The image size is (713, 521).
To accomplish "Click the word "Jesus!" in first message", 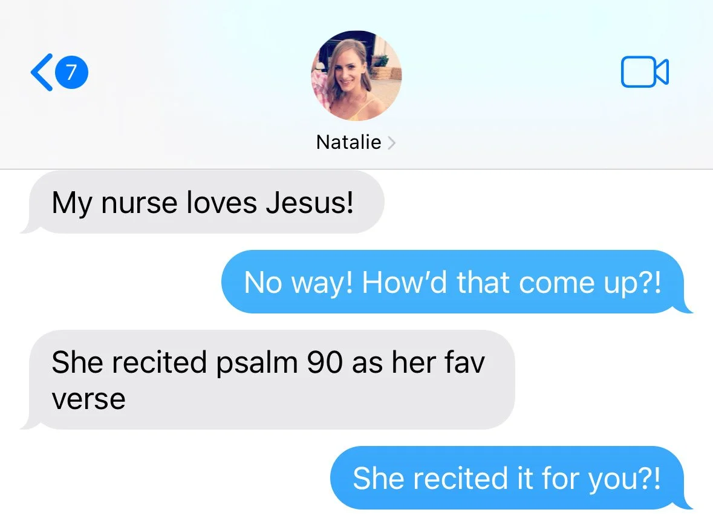I will (310, 203).
